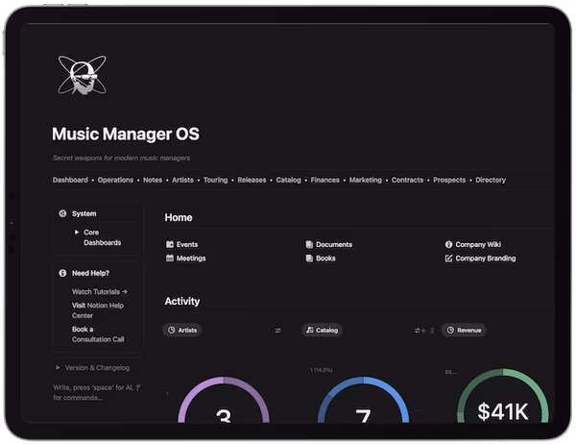Click the Books page icon
Image resolution: width=576 pixels, height=444 pixels.
[309, 259]
